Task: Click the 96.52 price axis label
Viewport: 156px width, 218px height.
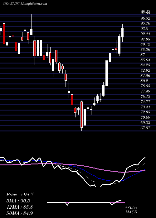Action: [146, 18]
